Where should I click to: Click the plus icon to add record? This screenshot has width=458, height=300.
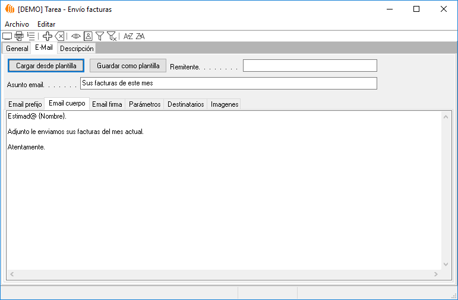coord(48,36)
